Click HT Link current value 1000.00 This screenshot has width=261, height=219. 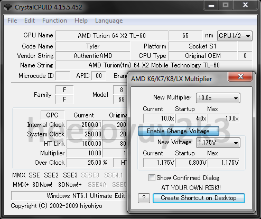pos(84,144)
